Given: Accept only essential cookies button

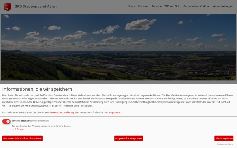Looking at the screenshot, I should click(x=23, y=139).
